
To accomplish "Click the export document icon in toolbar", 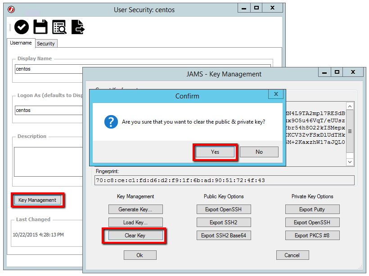I will [x=78, y=27].
